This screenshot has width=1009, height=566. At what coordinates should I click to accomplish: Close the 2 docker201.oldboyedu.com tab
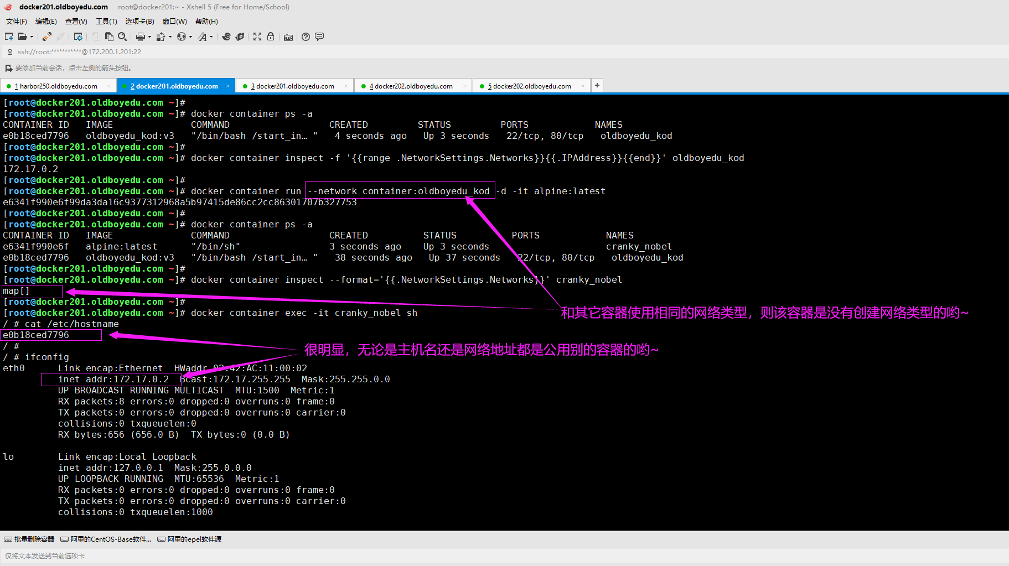(227, 86)
